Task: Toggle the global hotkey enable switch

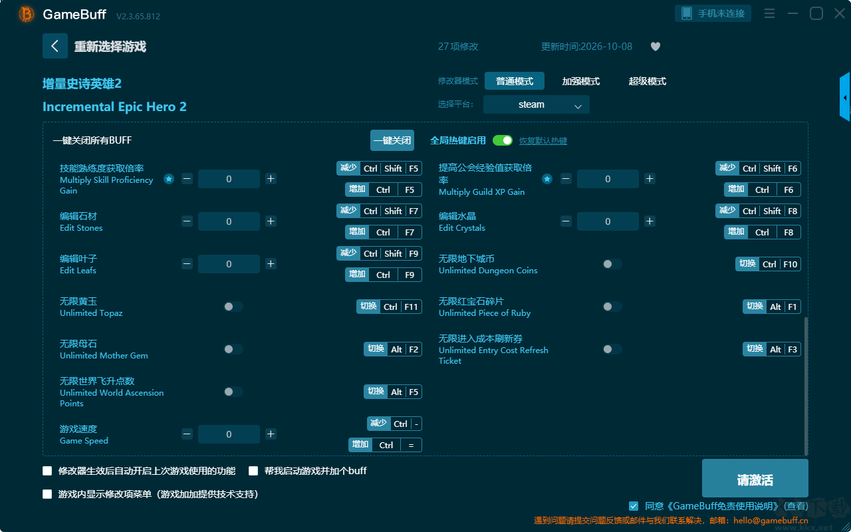Action: coord(503,140)
